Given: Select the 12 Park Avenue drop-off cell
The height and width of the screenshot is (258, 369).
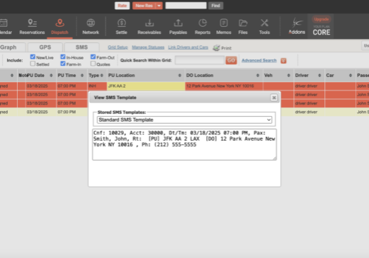Looking at the screenshot, I should click(x=224, y=86).
